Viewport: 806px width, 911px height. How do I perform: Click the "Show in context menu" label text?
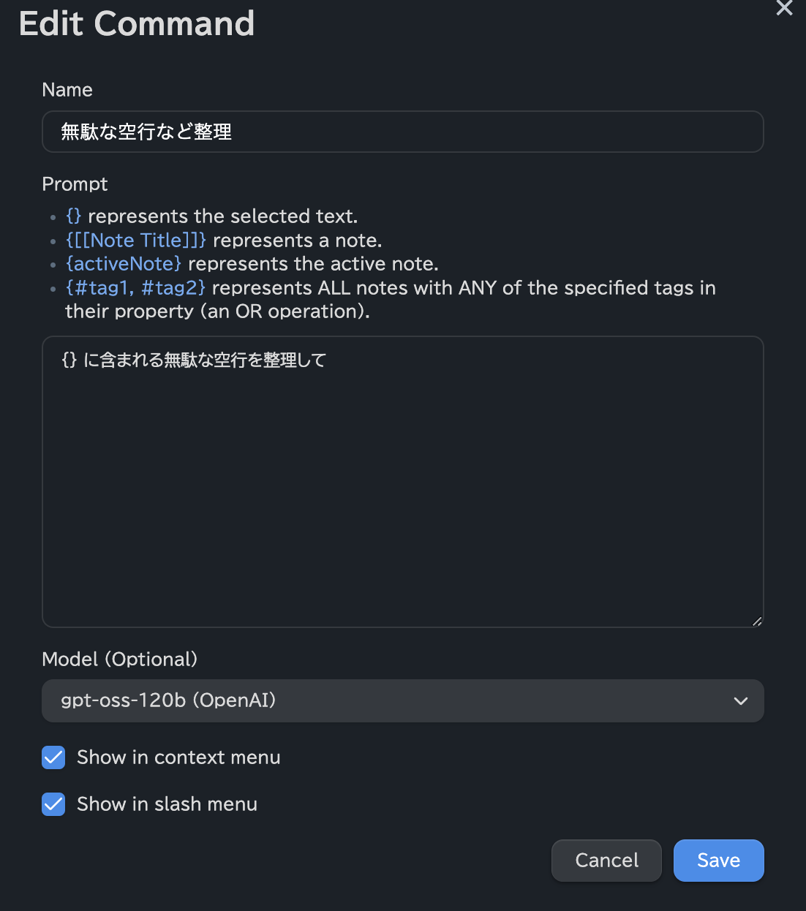178,757
